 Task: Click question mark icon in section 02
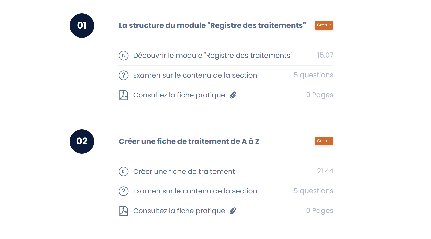[123, 191]
